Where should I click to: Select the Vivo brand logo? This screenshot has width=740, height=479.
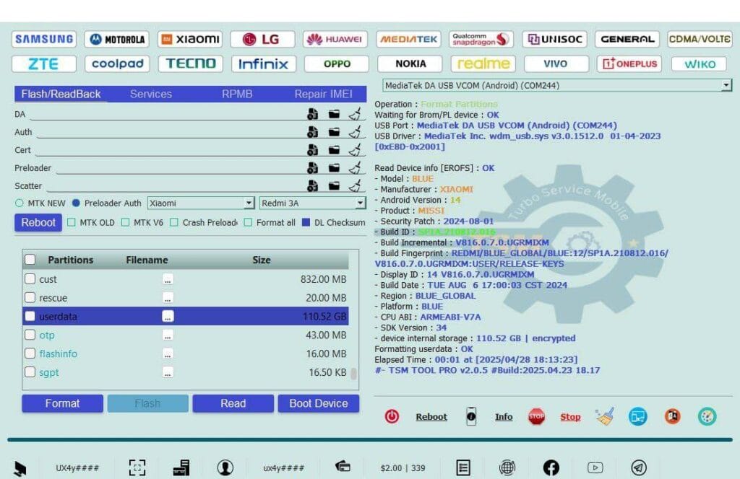tap(556, 63)
